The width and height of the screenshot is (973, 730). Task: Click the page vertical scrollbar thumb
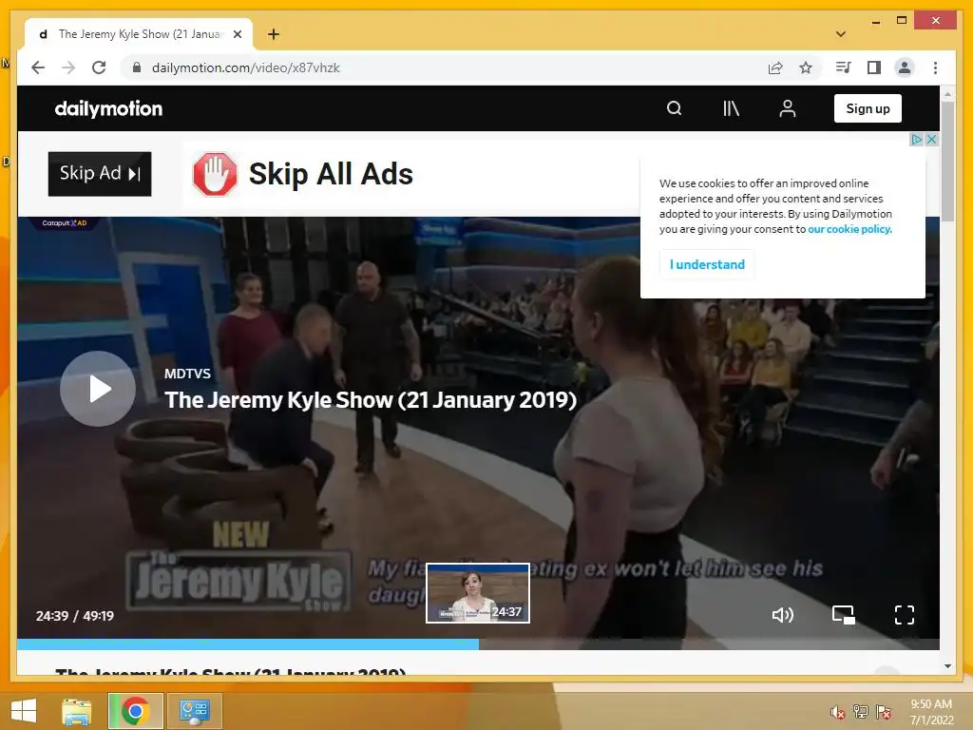(x=947, y=162)
